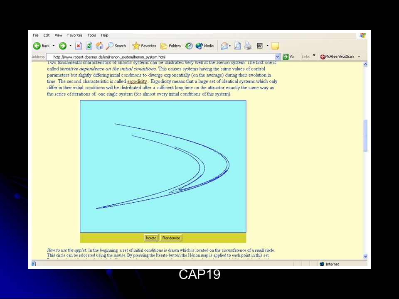Expand the Back button history dropdown

(x=54, y=46)
